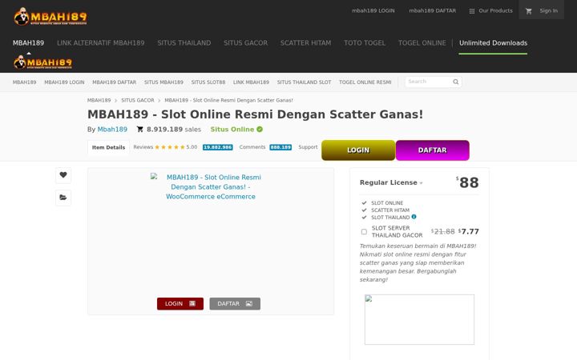Click the $7.77 discounted price

point(469,231)
